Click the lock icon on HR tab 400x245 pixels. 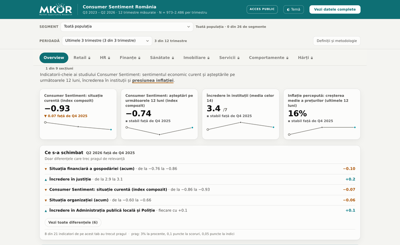click(109, 58)
